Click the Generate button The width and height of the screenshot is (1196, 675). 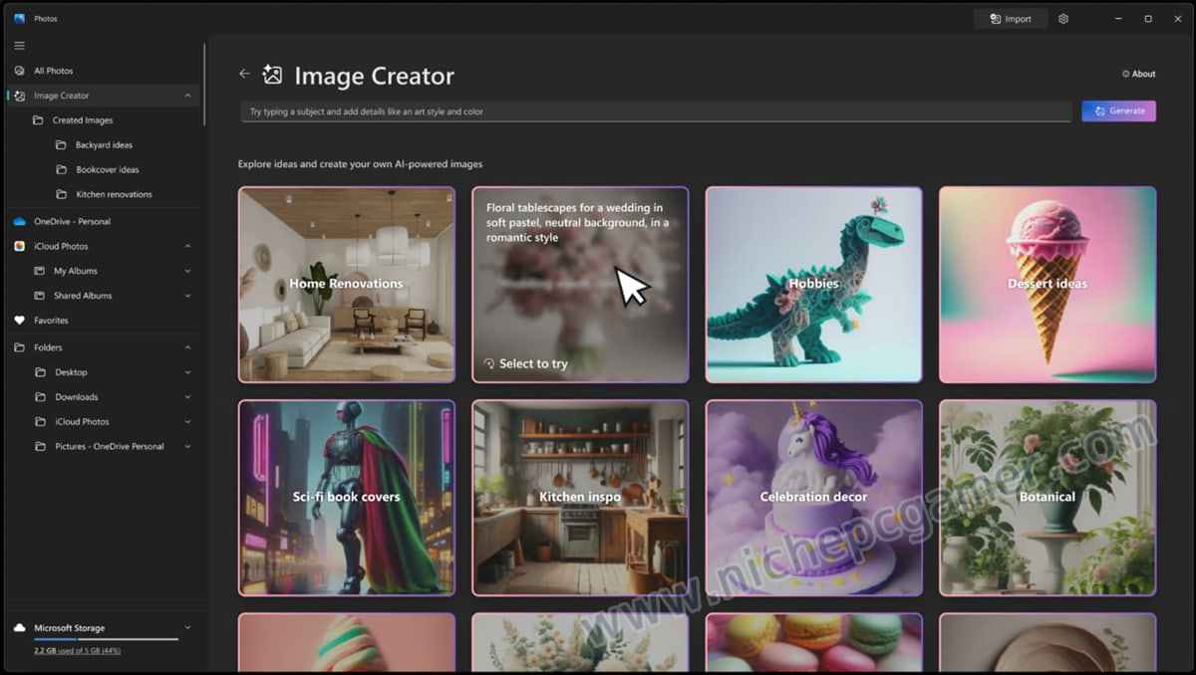(x=1118, y=111)
